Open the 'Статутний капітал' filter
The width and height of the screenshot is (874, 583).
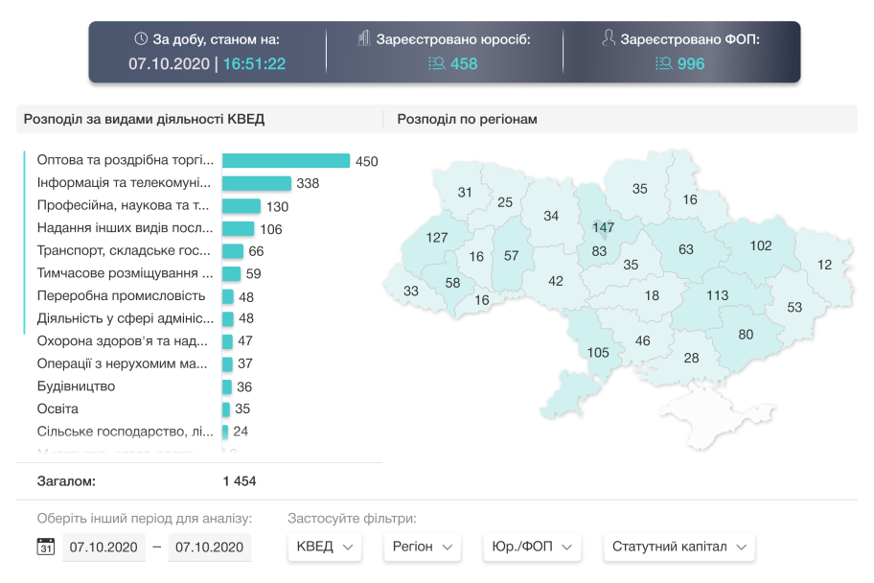[x=678, y=547]
